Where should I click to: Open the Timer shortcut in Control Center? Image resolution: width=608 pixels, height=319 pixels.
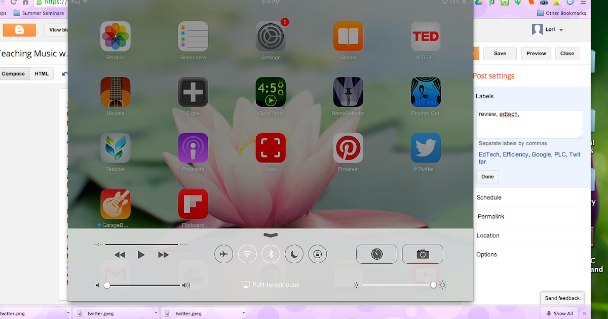(377, 254)
